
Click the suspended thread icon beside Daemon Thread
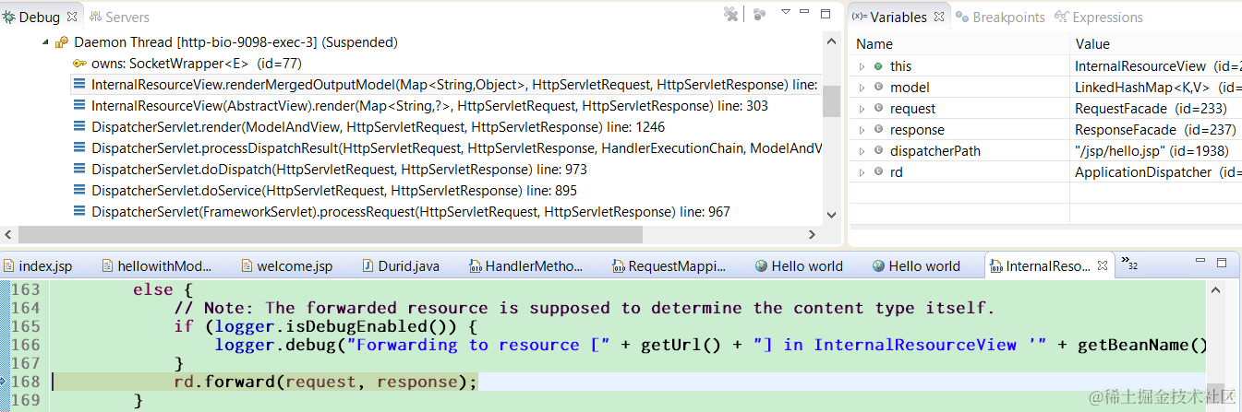click(x=62, y=42)
